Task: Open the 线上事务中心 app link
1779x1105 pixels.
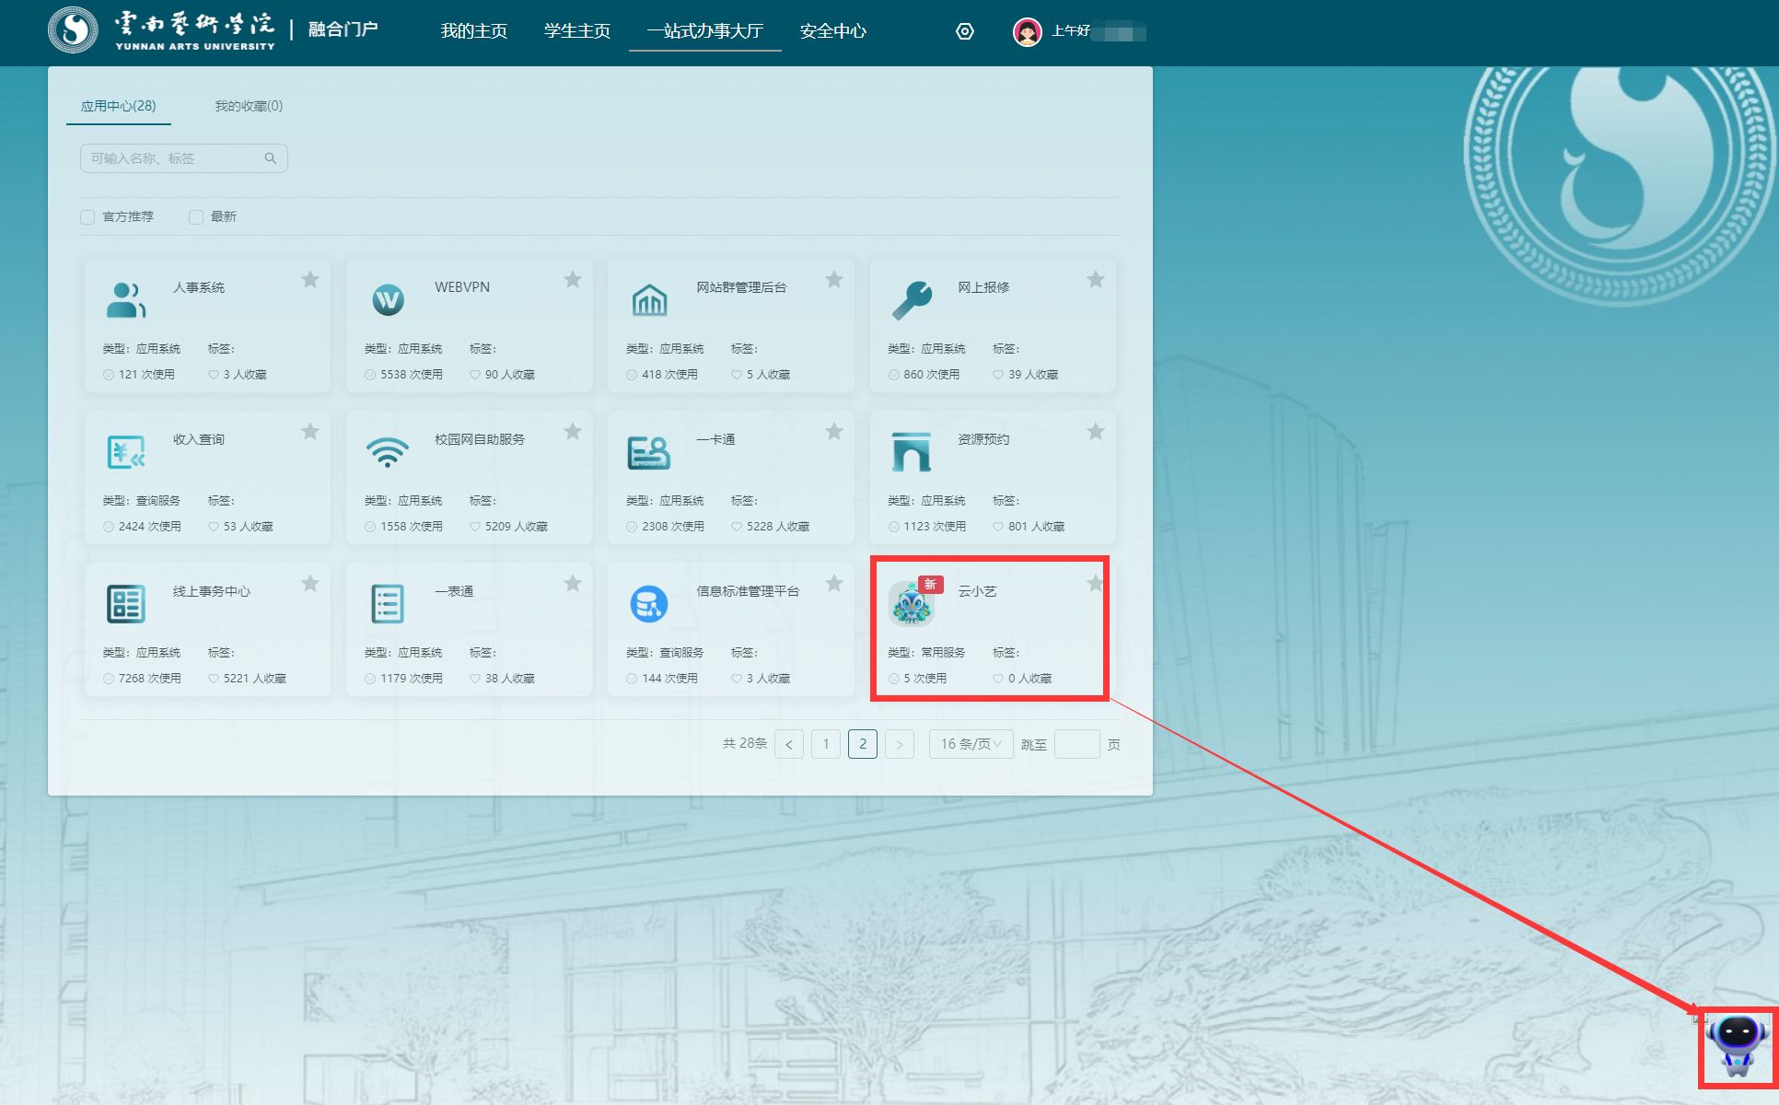Action: (212, 591)
